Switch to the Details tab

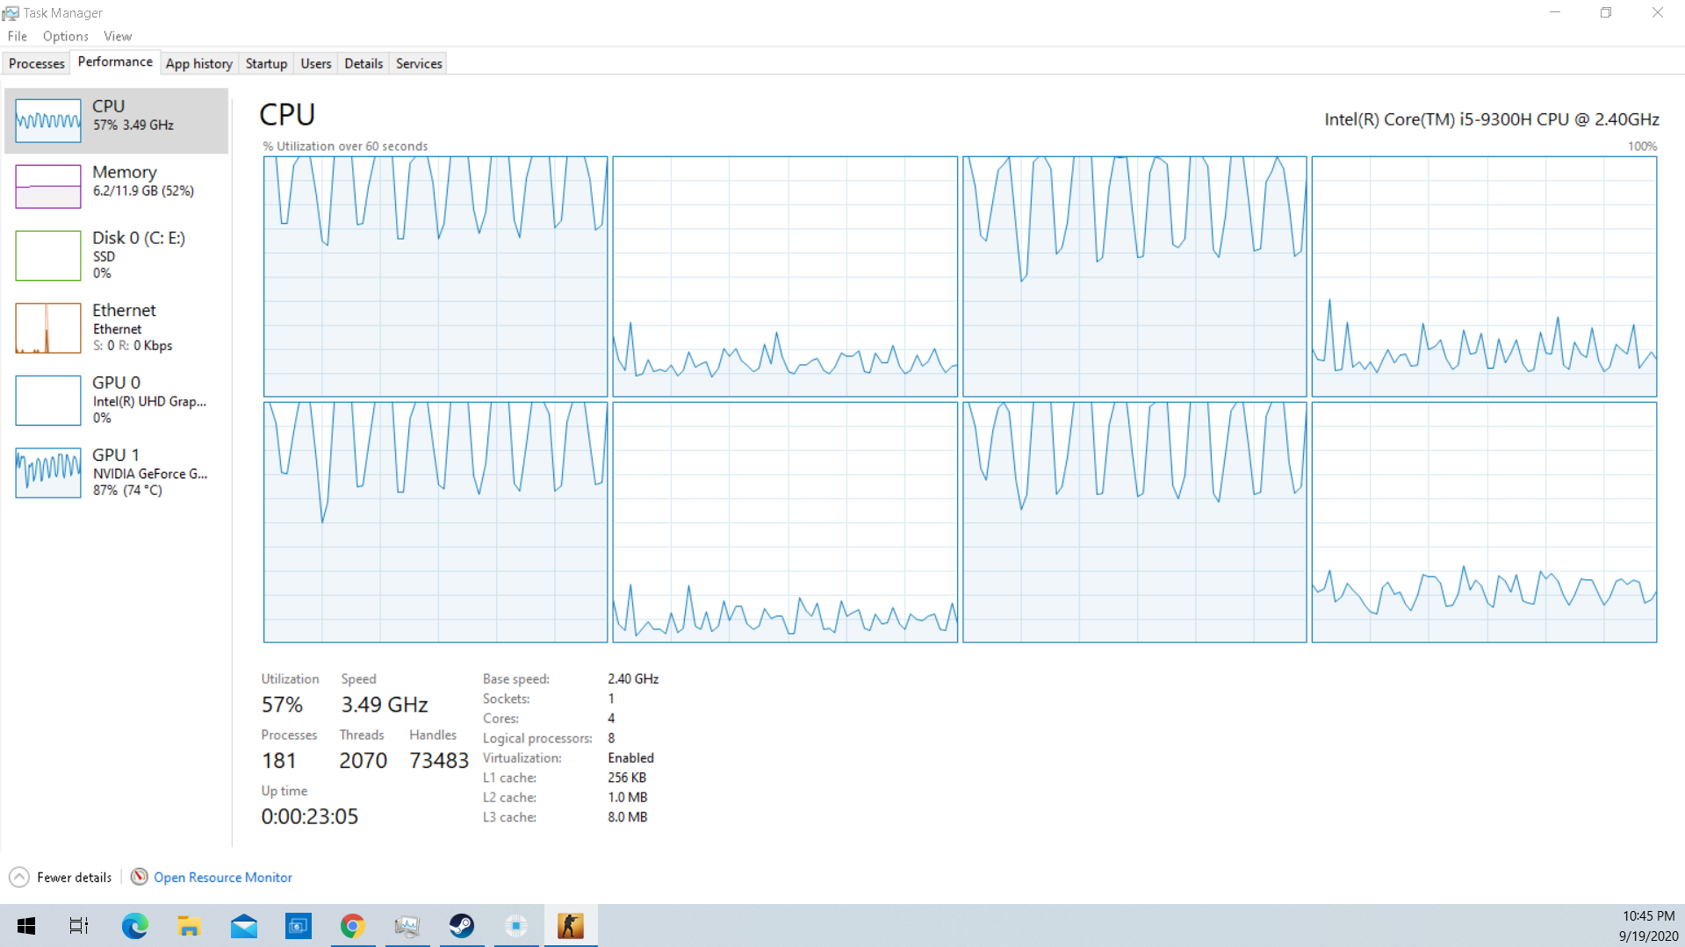pos(364,63)
